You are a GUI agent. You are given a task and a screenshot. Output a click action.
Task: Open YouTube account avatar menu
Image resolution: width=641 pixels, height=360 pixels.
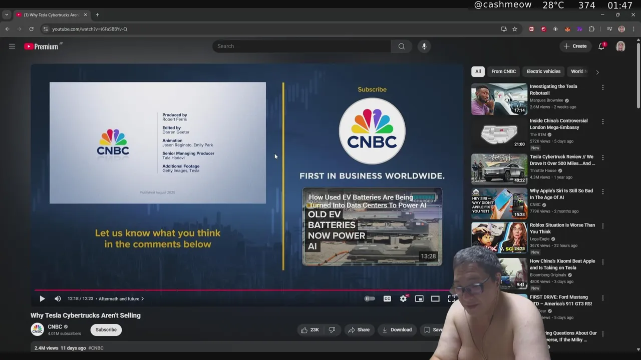tap(620, 46)
